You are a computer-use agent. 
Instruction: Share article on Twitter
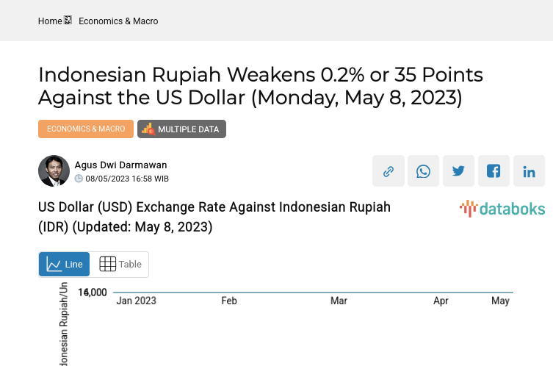(x=458, y=171)
